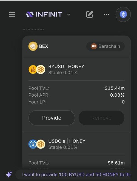
Task: Open the three-dots more options menu
Action: 106,14
